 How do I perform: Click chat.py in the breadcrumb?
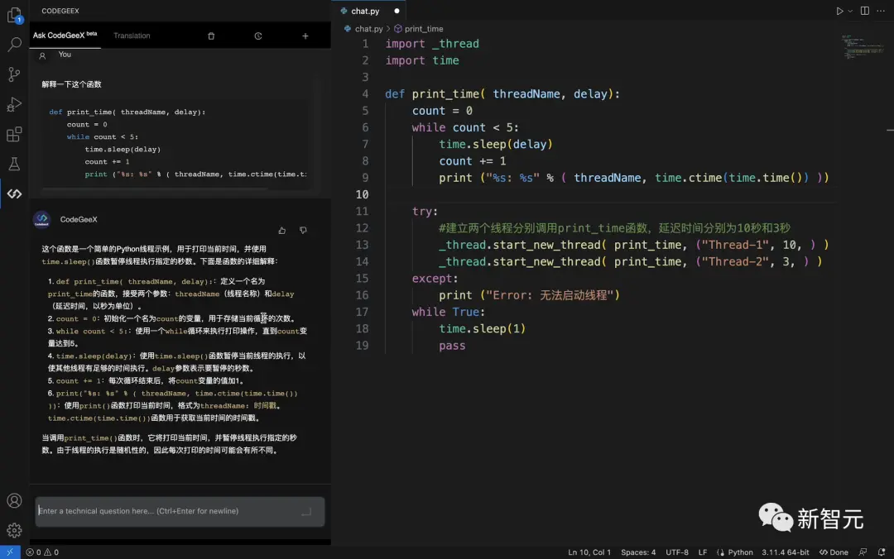coord(368,28)
